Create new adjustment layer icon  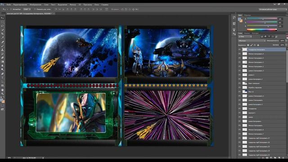[271, 157]
